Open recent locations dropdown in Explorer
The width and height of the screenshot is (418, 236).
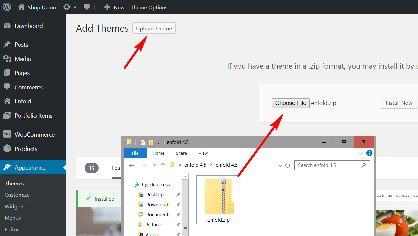pos(154,165)
